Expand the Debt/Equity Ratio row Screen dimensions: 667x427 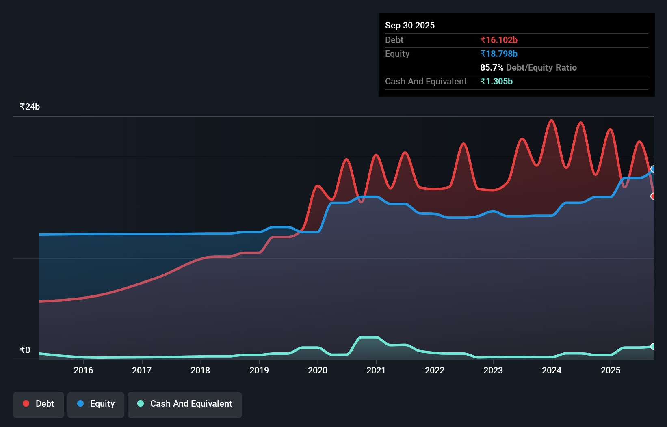[528, 67]
